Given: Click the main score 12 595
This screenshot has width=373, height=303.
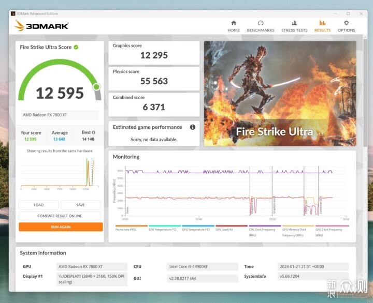Looking at the screenshot, I should 60,93.
